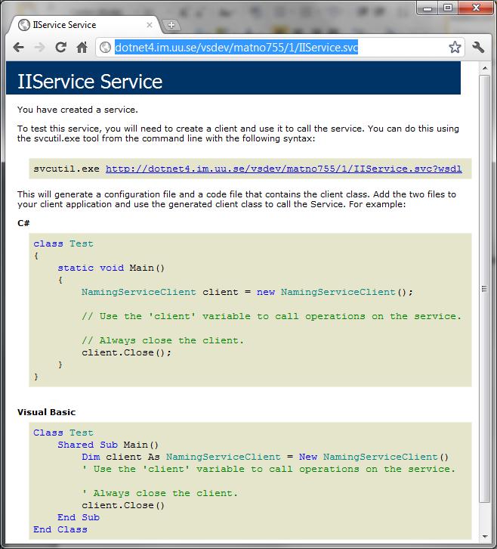Click the C# 'client.Close();' code line
The height and width of the screenshot is (549, 497).
(127, 352)
